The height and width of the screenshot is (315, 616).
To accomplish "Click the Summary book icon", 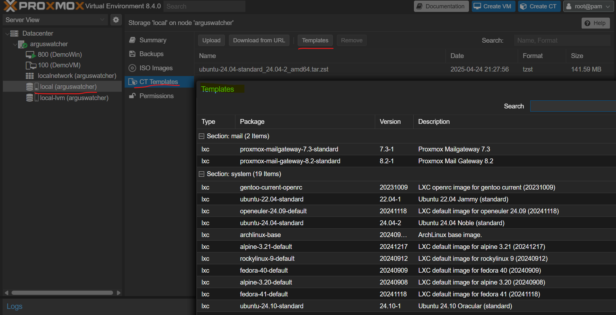I will 132,40.
